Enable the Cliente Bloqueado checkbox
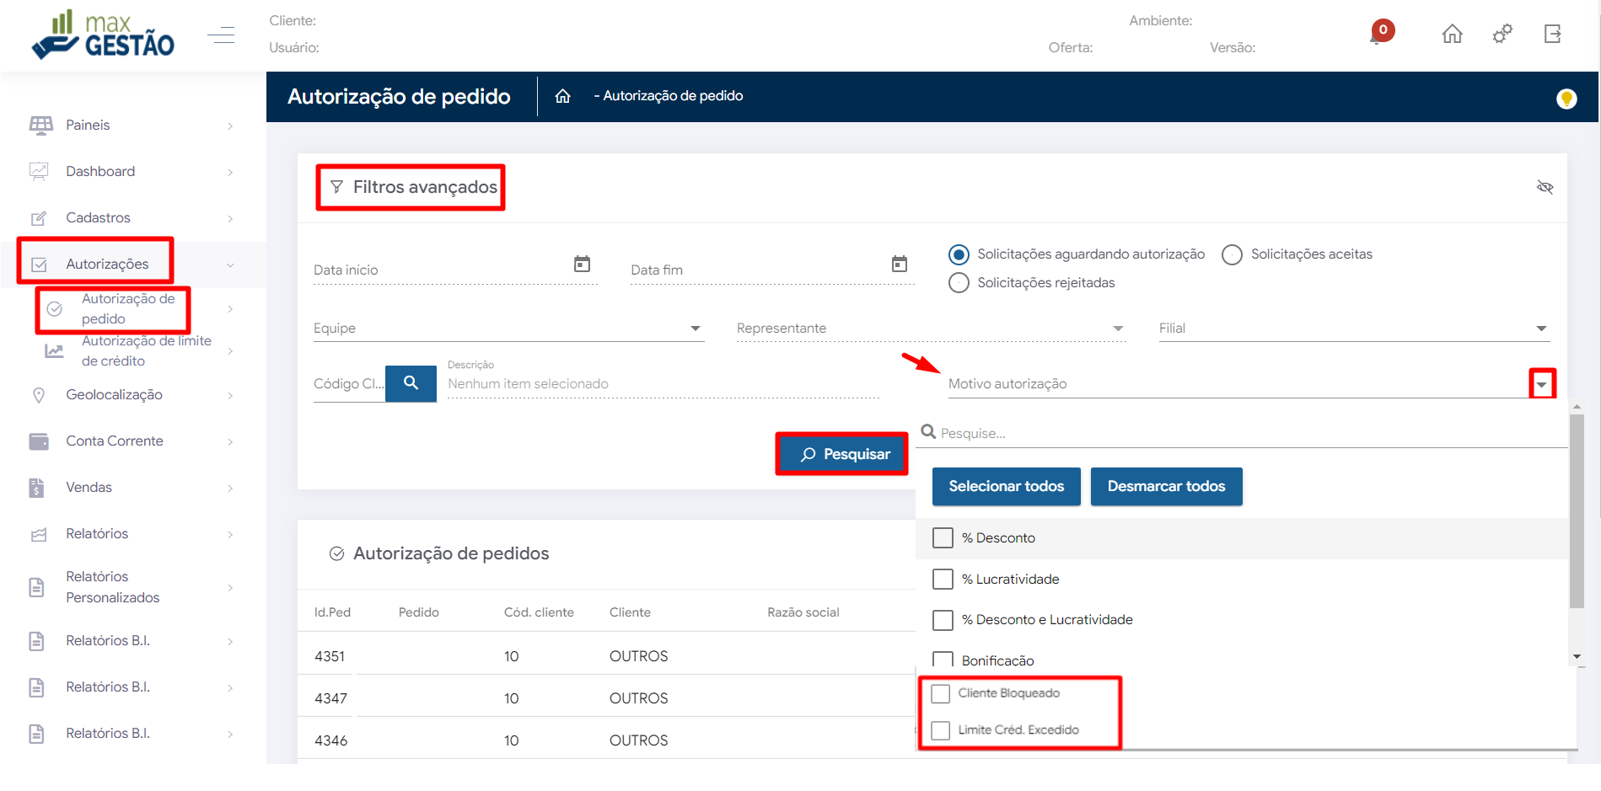 [x=941, y=693]
